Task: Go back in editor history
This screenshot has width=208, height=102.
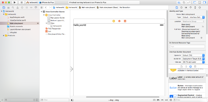Action: (46, 8)
